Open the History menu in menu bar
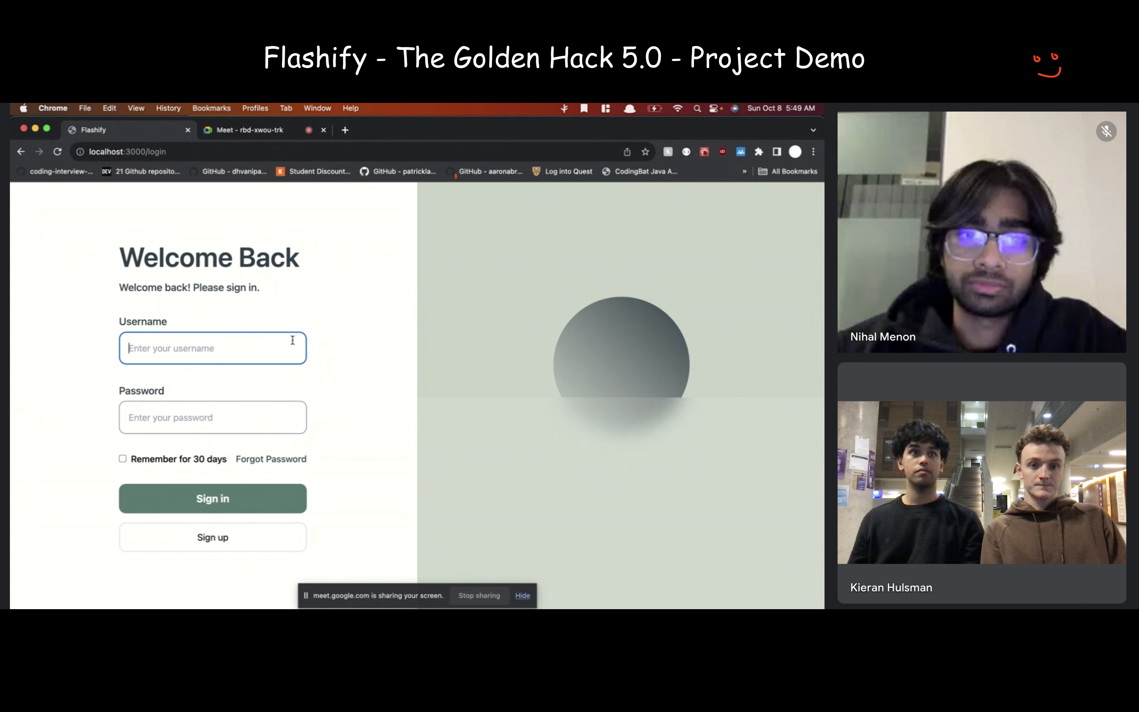1139x712 pixels. 168,108
